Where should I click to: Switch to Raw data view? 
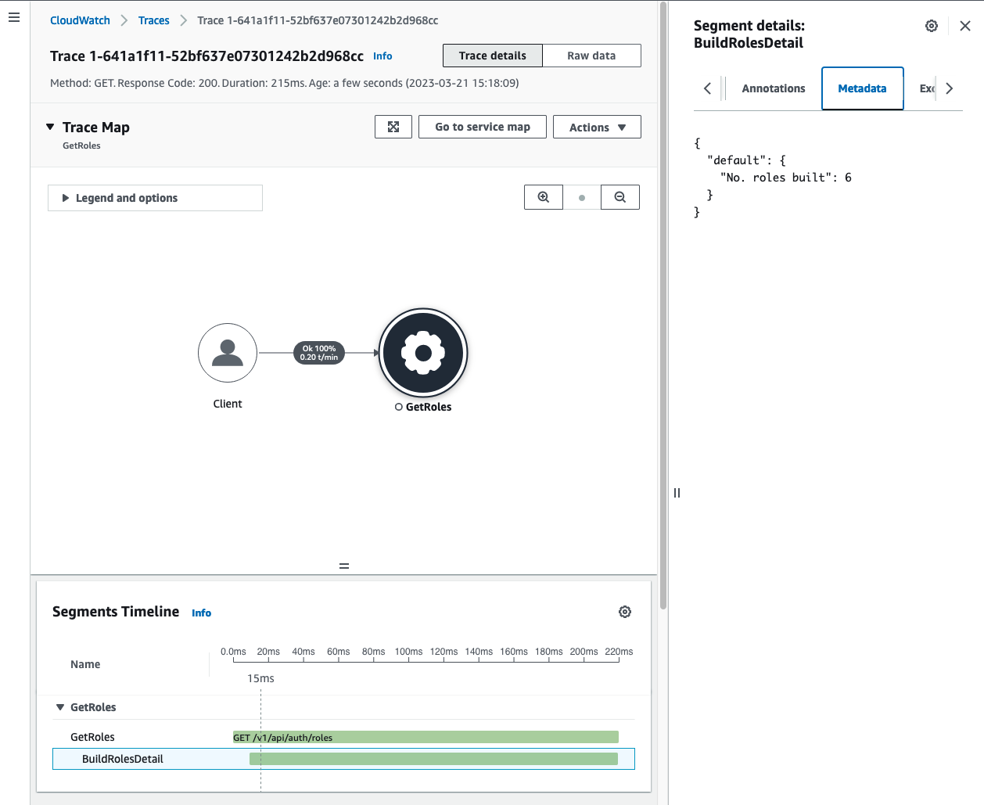[x=591, y=56]
